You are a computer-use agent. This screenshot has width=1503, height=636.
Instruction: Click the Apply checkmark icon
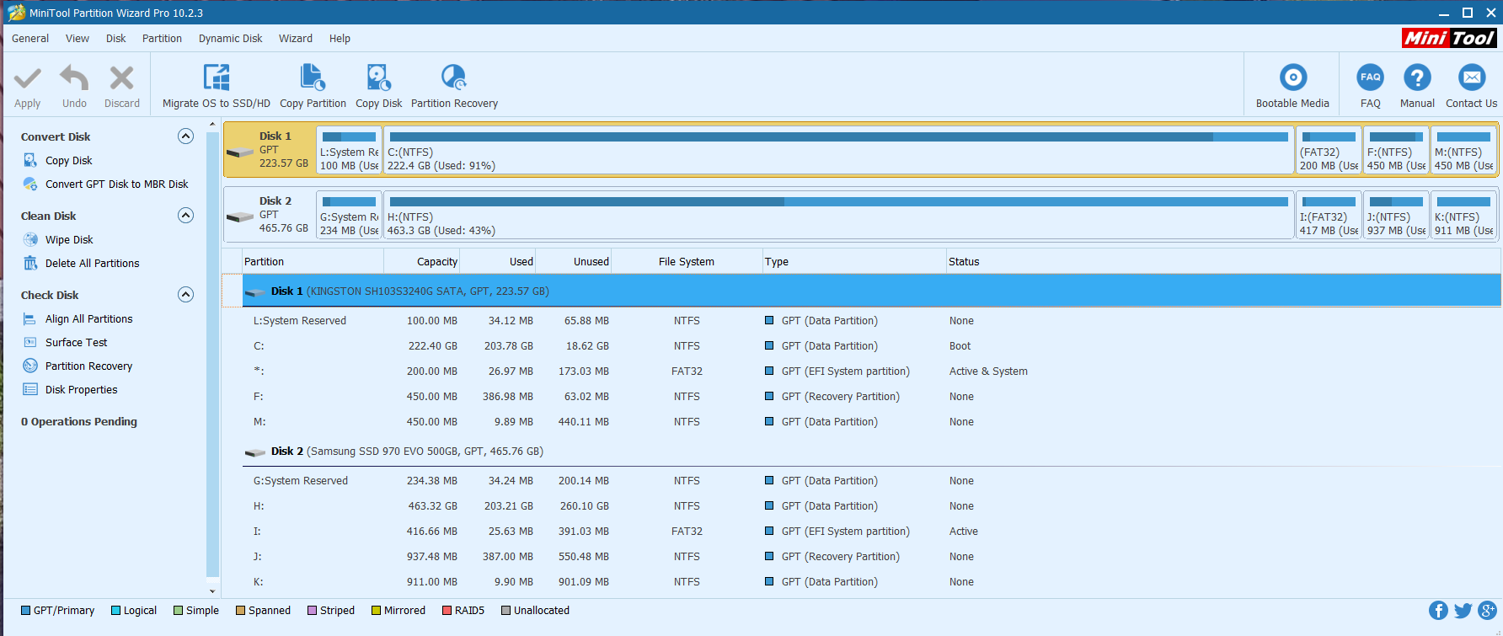click(x=28, y=78)
